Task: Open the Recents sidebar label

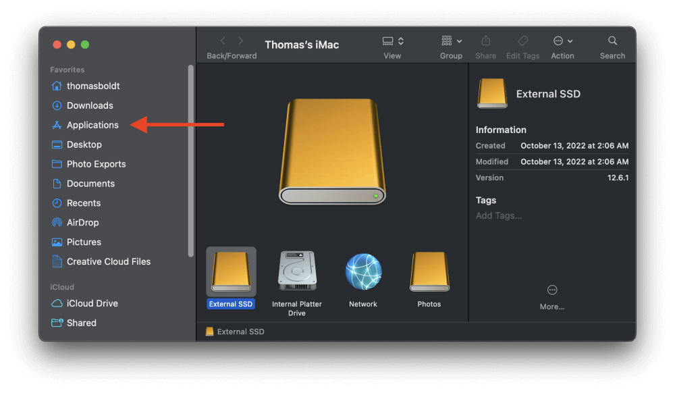Action: (84, 203)
